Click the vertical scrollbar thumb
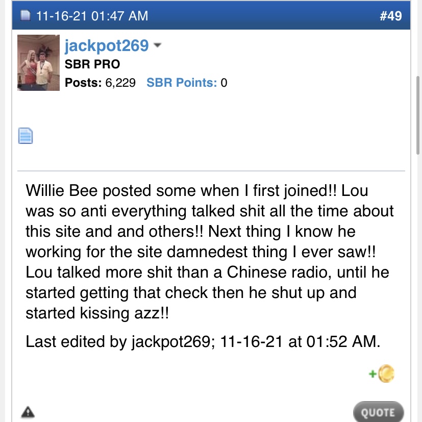The width and height of the screenshot is (422, 422). tap(418, 115)
